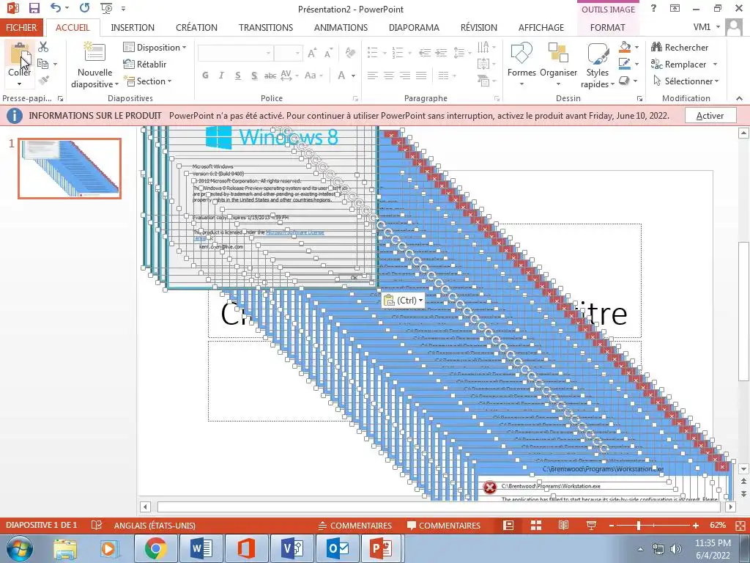This screenshot has width=750, height=563.
Task: Click the Format Painter brush icon
Action: coord(43,81)
